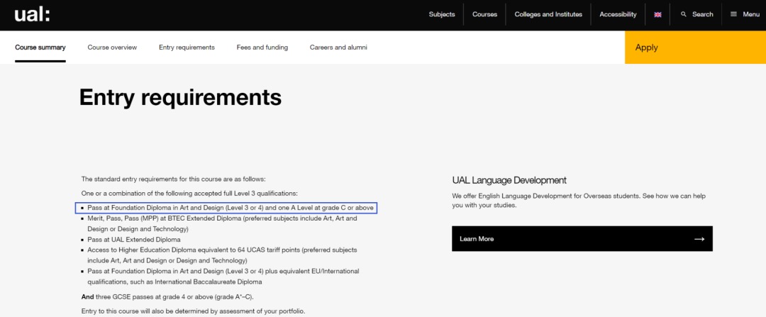Image resolution: width=766 pixels, height=317 pixels.
Task: Jump to Entry requirements tab
Action: (187, 48)
